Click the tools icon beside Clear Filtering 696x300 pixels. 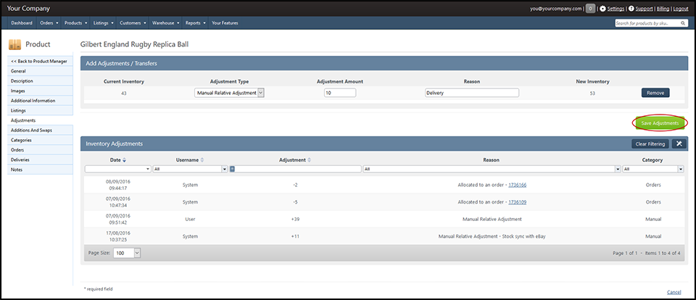(x=679, y=143)
